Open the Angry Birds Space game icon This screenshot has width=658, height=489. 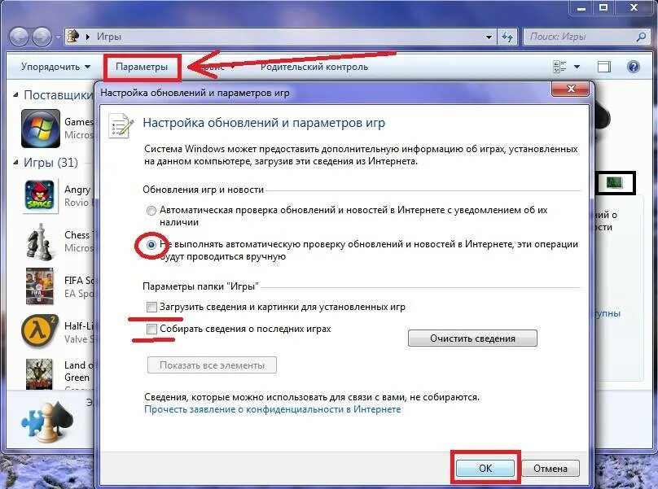coord(40,196)
